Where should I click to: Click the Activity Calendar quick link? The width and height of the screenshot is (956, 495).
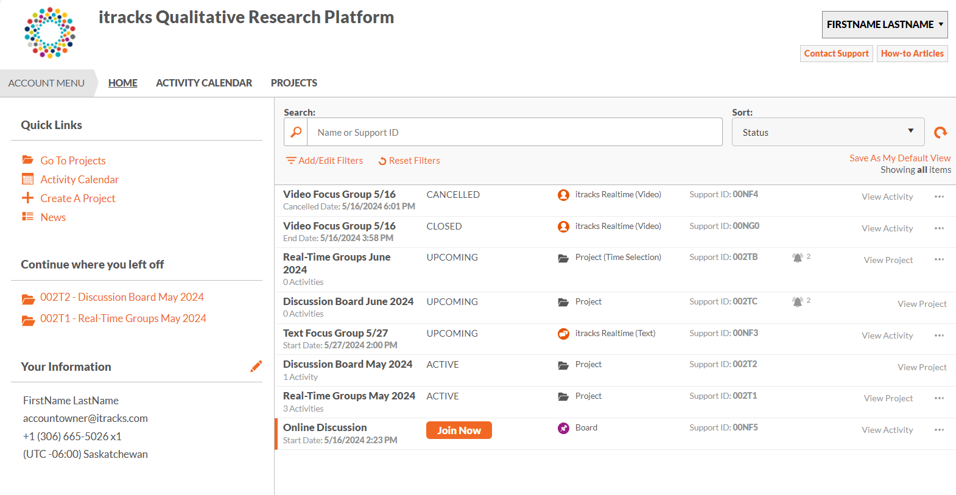point(80,180)
